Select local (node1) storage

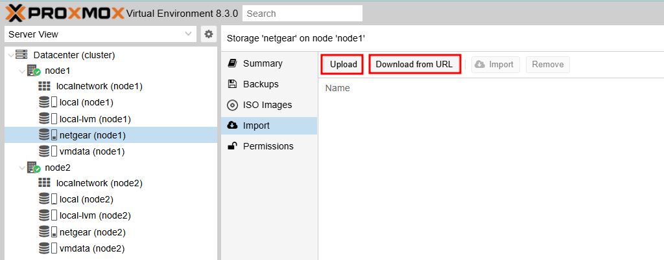86,103
